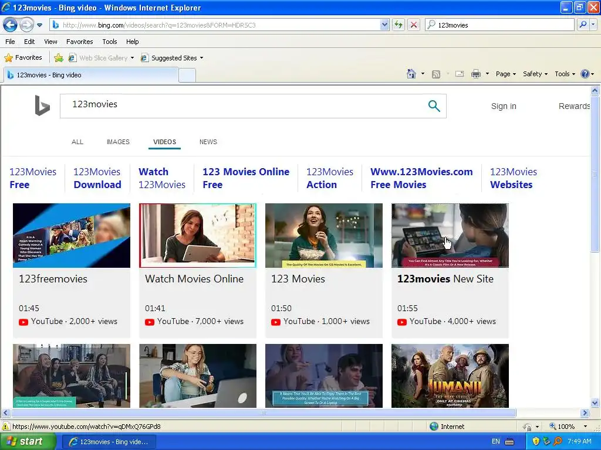This screenshot has width=601, height=450.
Task: Open the Safety dropdown menu
Action: click(x=535, y=74)
